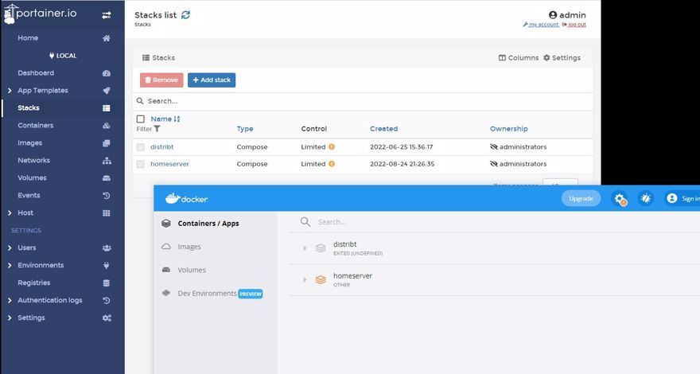Expand the Users sidebar chevron
Viewport: 700px width, 374px height.
[10, 248]
